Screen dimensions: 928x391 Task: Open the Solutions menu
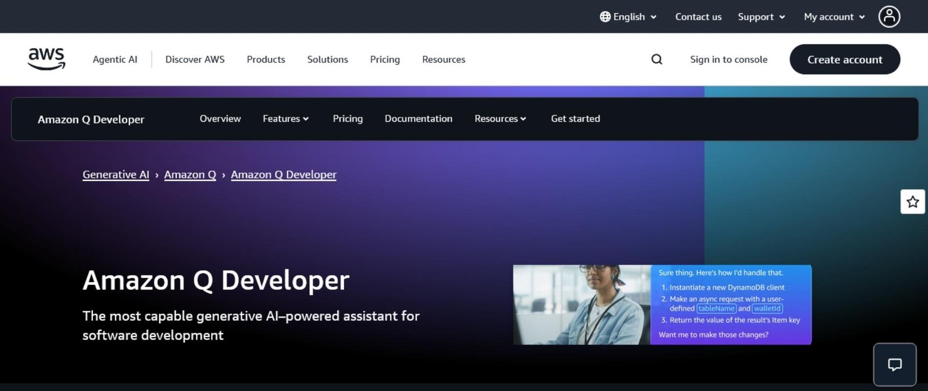pyautogui.click(x=327, y=59)
